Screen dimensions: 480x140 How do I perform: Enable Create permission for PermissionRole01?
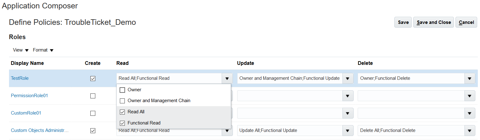93,96
